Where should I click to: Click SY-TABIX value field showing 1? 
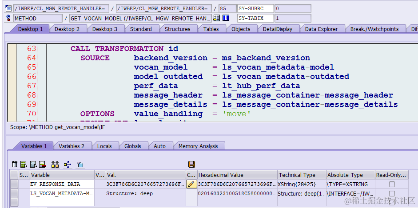point(293,18)
